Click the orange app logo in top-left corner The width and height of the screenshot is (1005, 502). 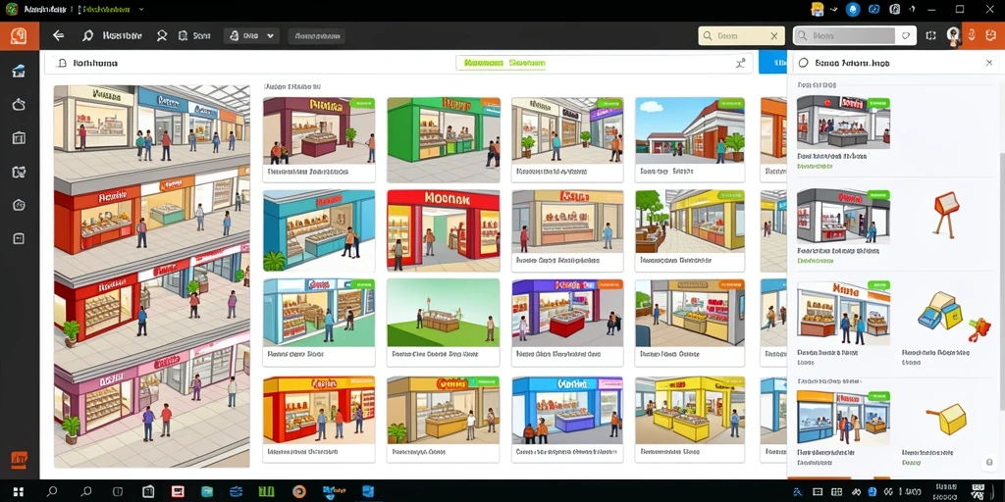19,36
